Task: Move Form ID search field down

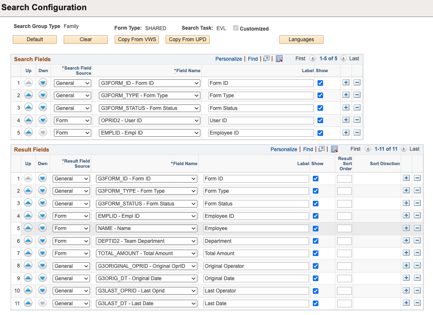Action: [x=42, y=83]
